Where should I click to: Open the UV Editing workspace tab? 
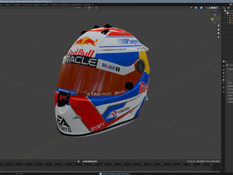click(x=17, y=5)
